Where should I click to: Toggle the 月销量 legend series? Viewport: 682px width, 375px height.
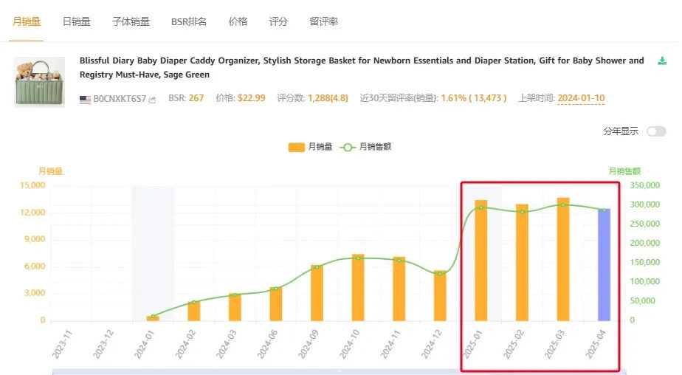coord(310,147)
